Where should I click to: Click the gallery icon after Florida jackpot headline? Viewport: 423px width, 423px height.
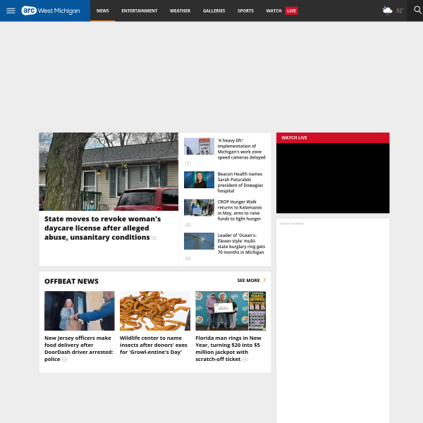[245, 360]
